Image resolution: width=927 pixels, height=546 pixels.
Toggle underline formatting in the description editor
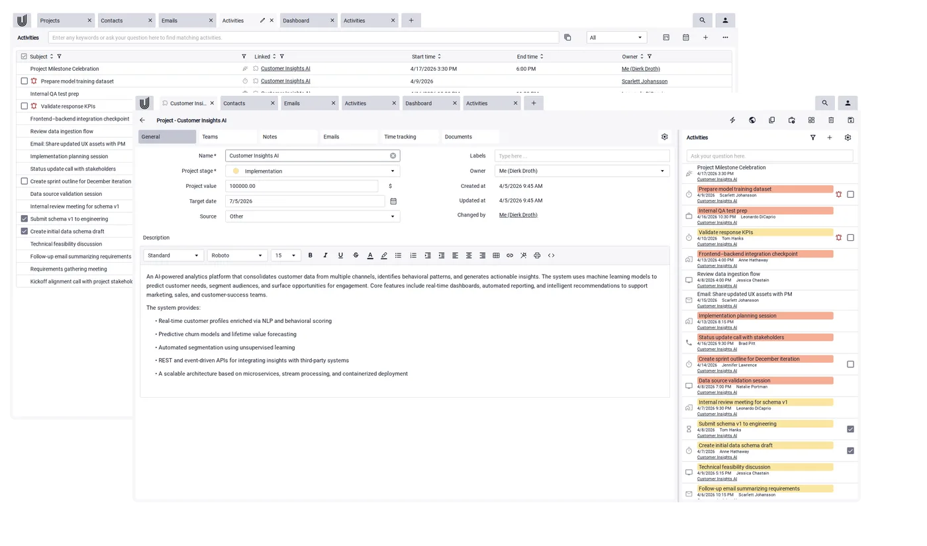click(x=340, y=255)
